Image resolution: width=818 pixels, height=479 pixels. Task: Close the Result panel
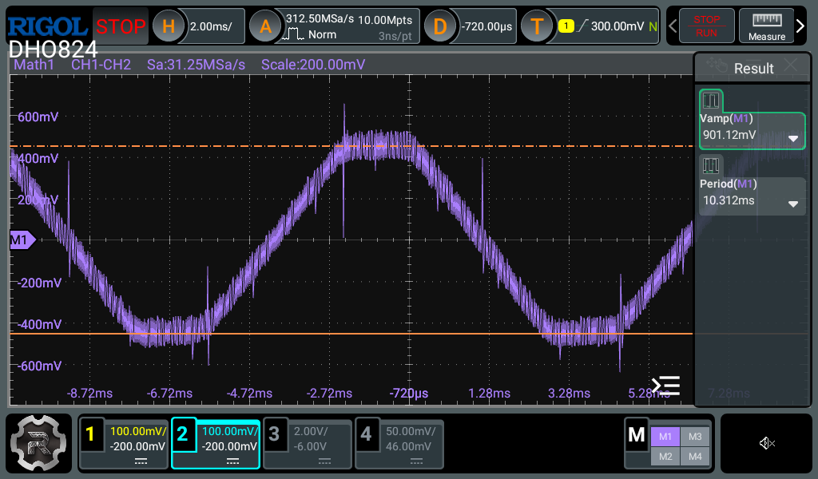click(x=791, y=66)
